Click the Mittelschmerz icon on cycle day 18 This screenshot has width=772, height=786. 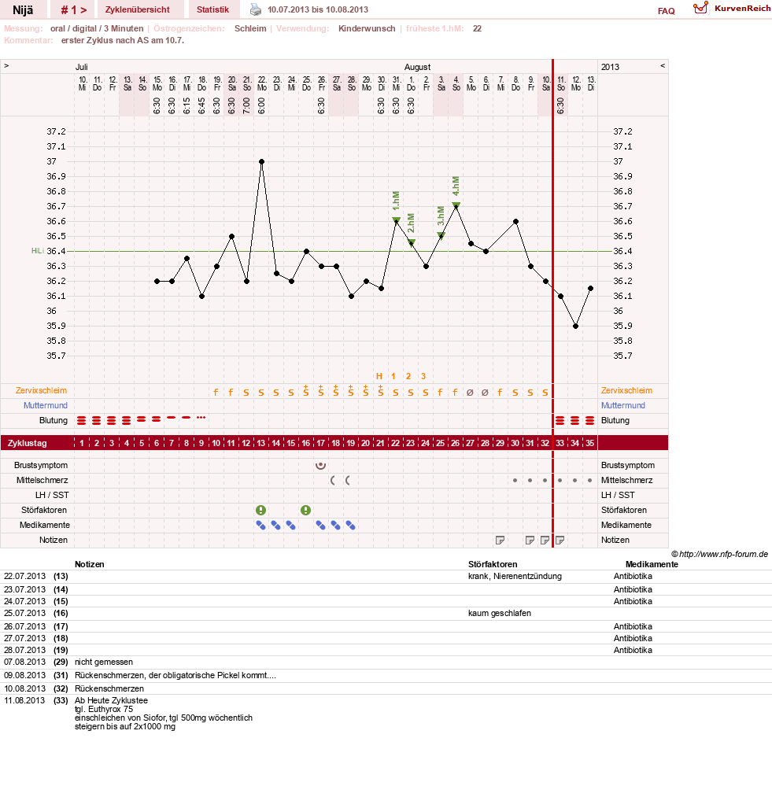point(333,480)
